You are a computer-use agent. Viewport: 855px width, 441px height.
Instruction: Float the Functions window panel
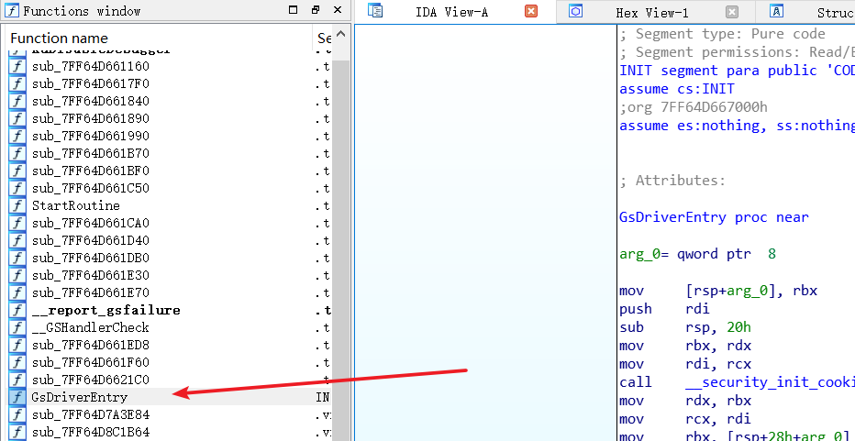[x=315, y=11]
